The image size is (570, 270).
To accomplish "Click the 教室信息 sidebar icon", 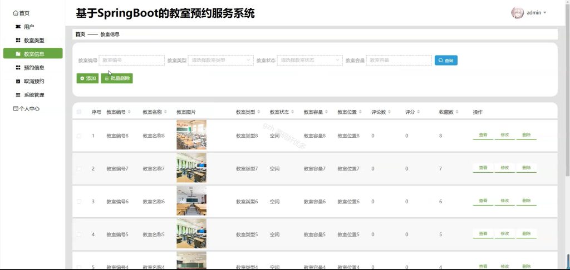I will coord(18,54).
